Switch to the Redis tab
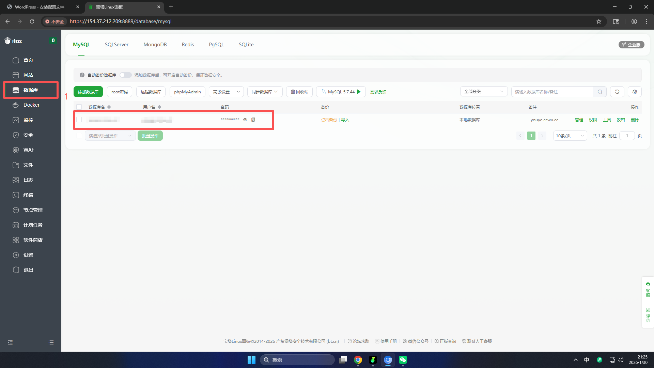Screen dimensions: 654x368 (x=188, y=45)
